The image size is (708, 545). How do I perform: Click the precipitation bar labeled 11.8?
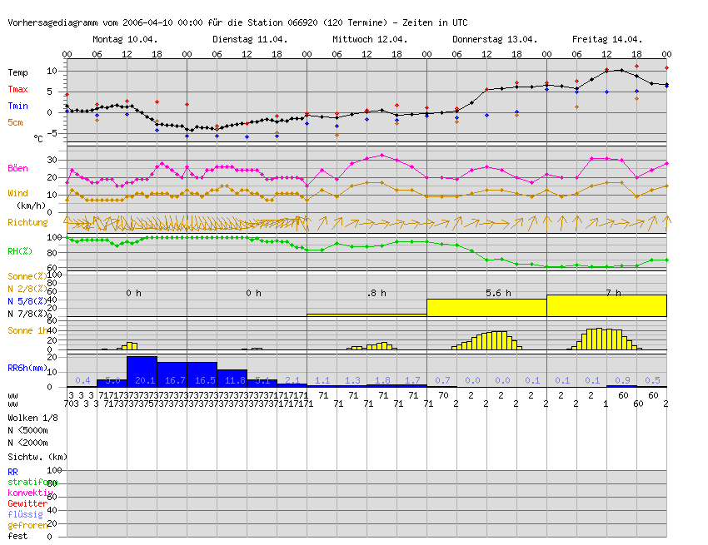[x=232, y=379]
